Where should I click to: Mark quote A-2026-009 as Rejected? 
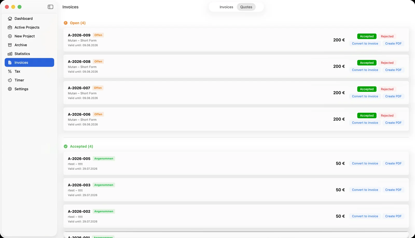[x=387, y=36]
